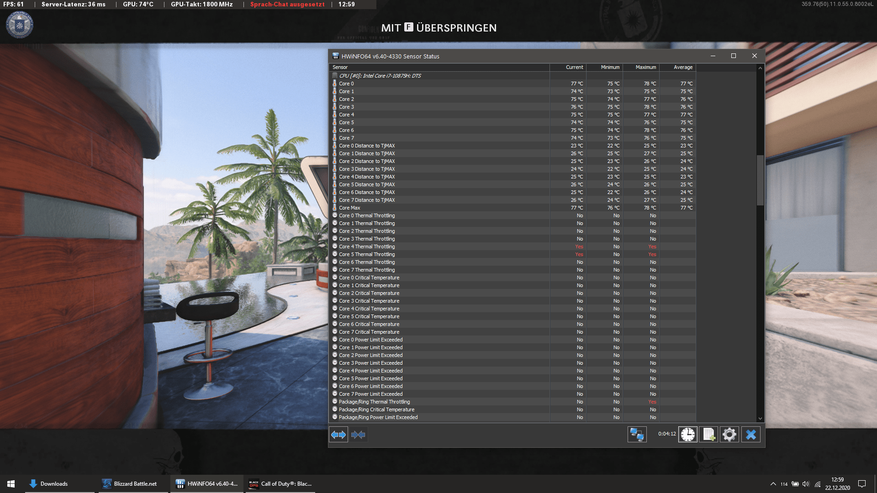Screen dimensions: 877x493
Task: Show hidden tray icons chevron
Action: point(773,484)
